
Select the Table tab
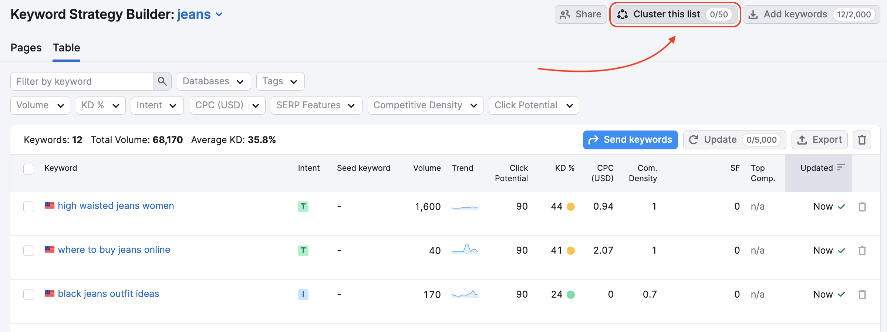pos(66,48)
